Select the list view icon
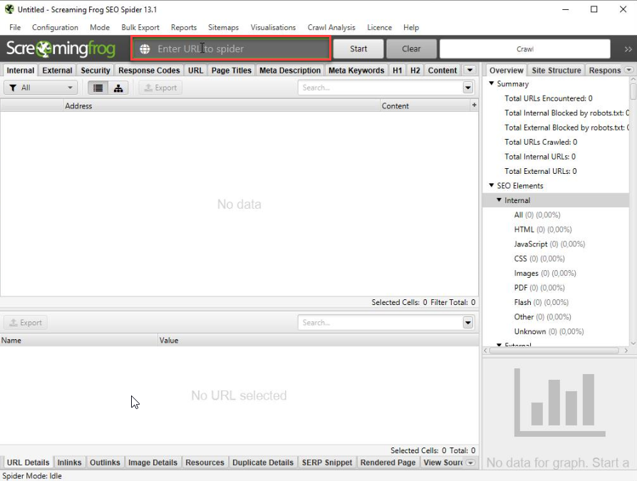The width and height of the screenshot is (637, 481). coord(98,88)
